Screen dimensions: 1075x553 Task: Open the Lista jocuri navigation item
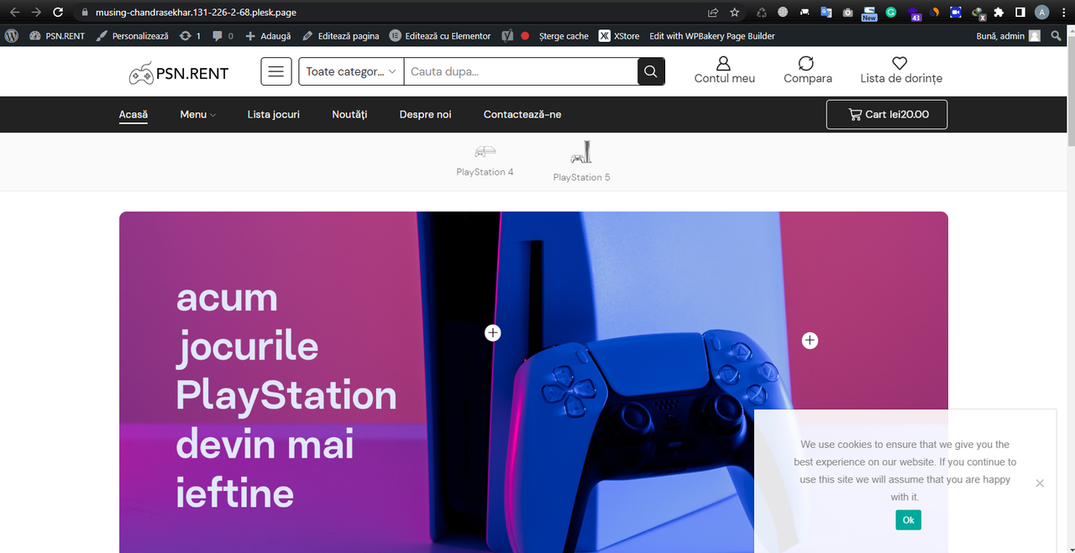[x=274, y=114]
